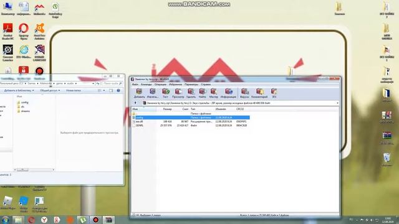The height and width of the screenshot is (224, 399).
Task: Open Explorer 'Общий доступ' dropdown
Action: click(x=50, y=90)
